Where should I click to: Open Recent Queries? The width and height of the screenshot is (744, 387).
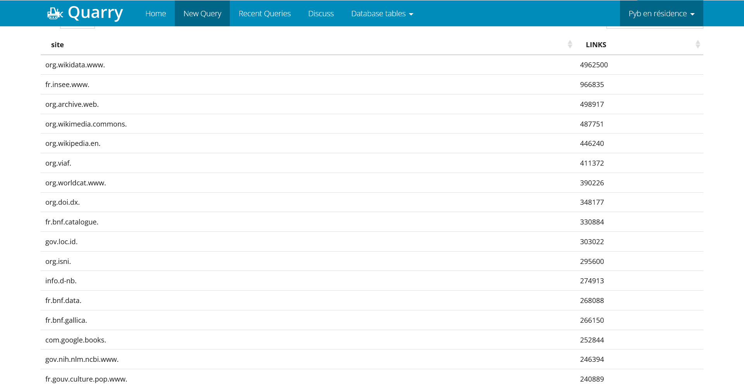(265, 14)
